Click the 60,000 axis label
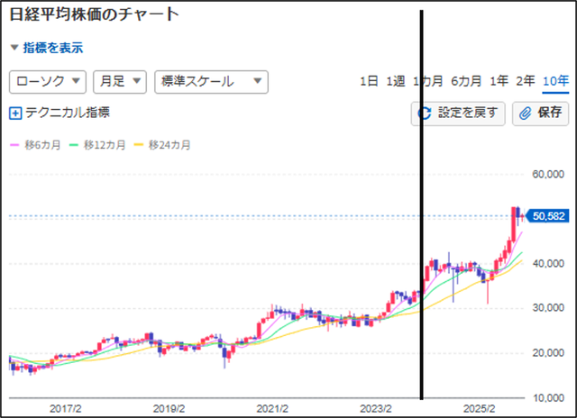 [548, 174]
